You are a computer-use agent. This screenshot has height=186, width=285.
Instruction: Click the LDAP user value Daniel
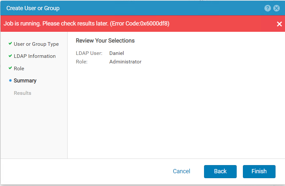pyautogui.click(x=117, y=53)
